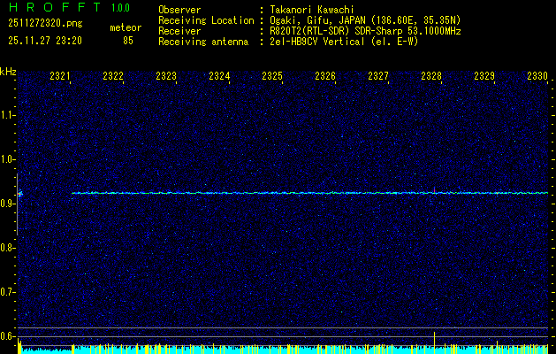The height and width of the screenshot is (354, 556).
Task: Click the 0.9 kHz axis label
Action: pos(8,204)
